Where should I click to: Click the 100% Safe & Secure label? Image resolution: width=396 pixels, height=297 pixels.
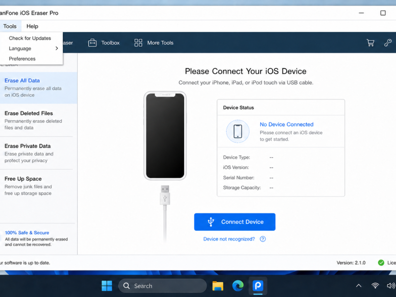[x=27, y=233]
